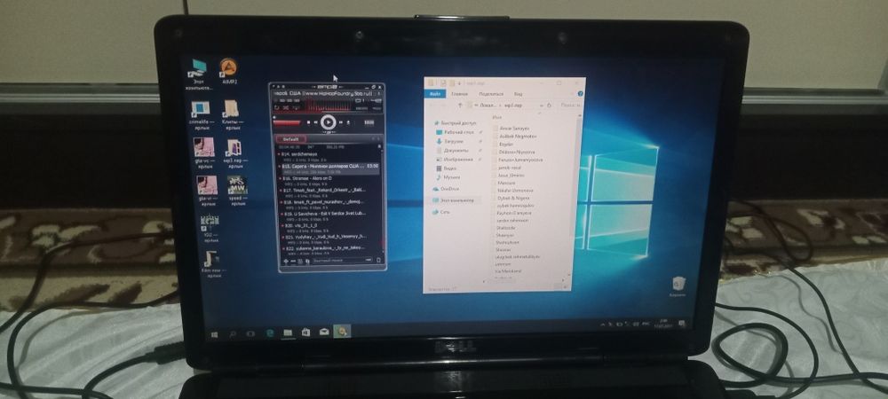Select the Manzura folder

pos(506,184)
